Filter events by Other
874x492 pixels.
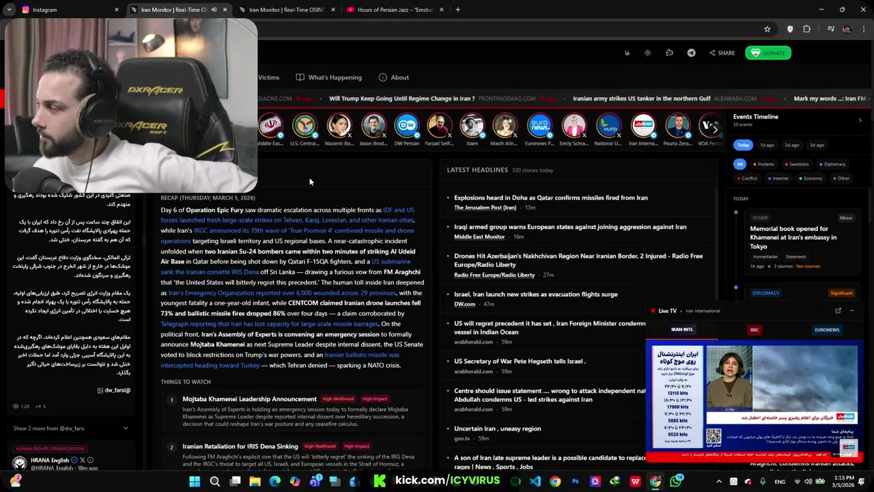841,178
